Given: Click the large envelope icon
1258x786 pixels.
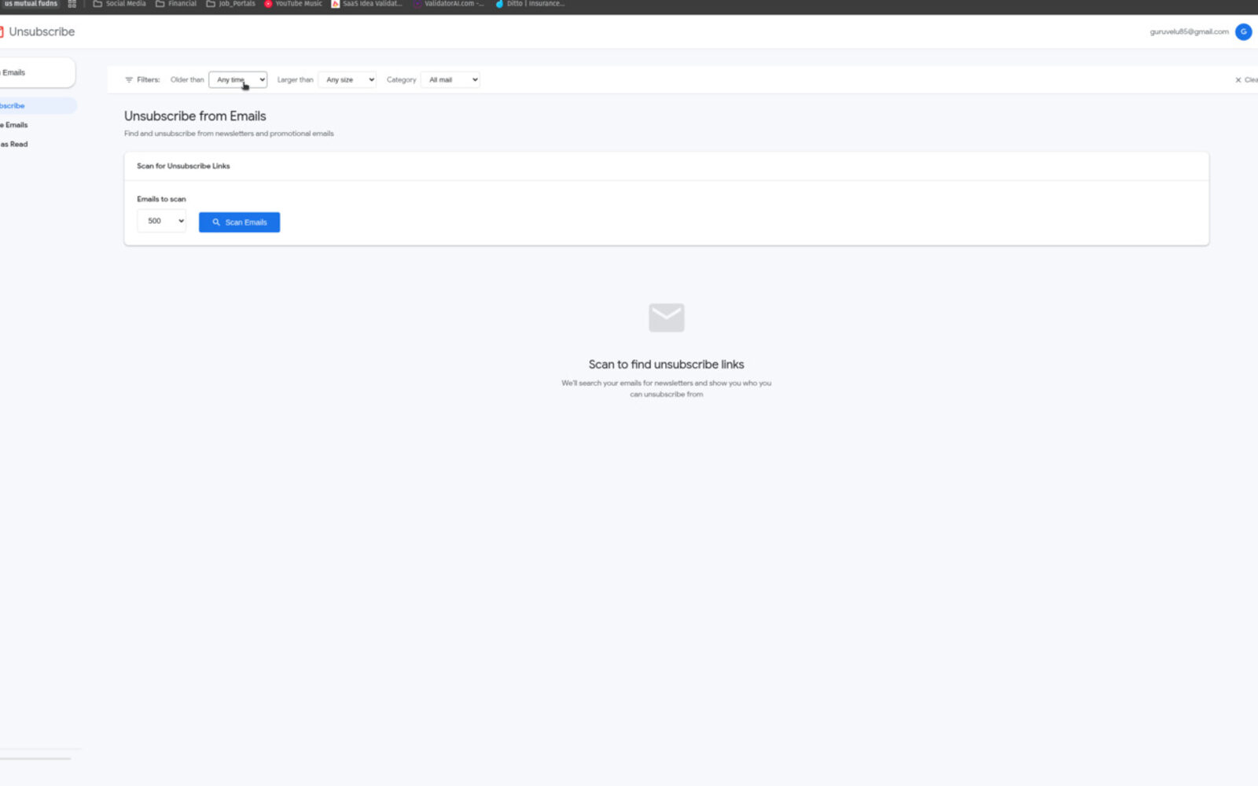Looking at the screenshot, I should tap(666, 318).
